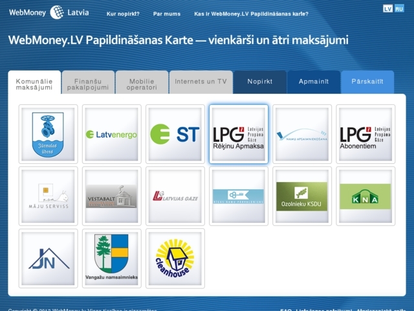
Task: Open the Ozolnieku KSDU tile
Action: click(302, 196)
